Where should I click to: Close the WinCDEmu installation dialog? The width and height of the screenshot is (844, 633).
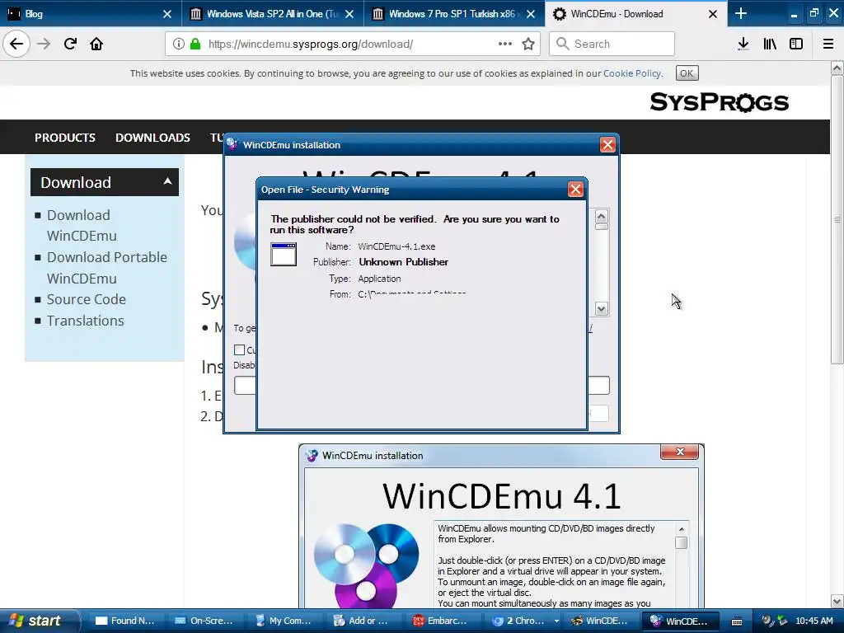tap(607, 145)
